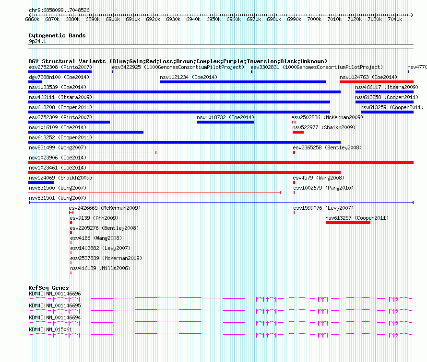Click the esv2752308 (Pinto2007) variant label
This screenshot has height=362, width=427.
(60, 67)
